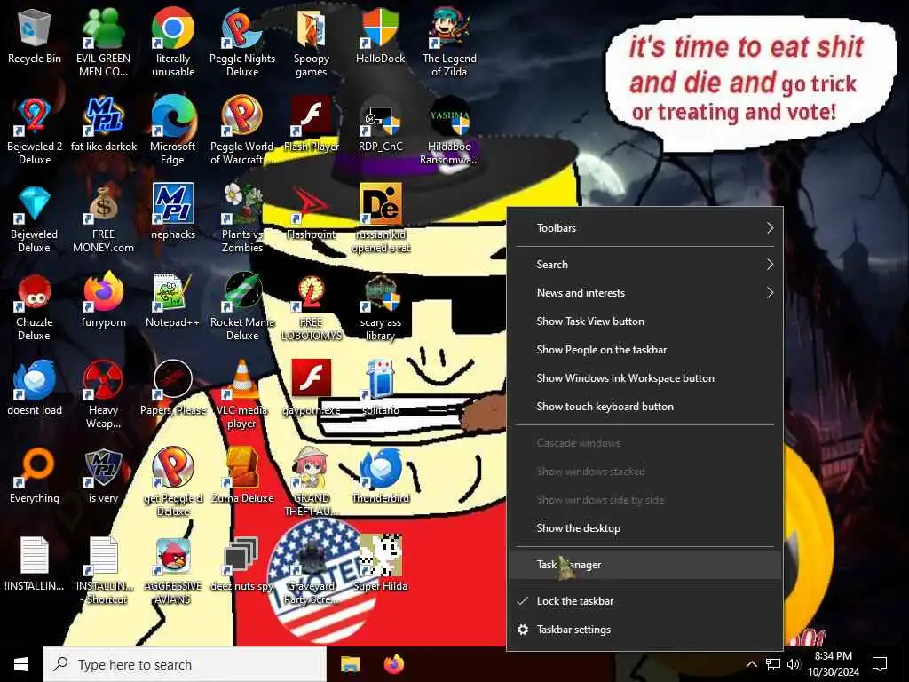Open Task Manager from context menu

644,564
